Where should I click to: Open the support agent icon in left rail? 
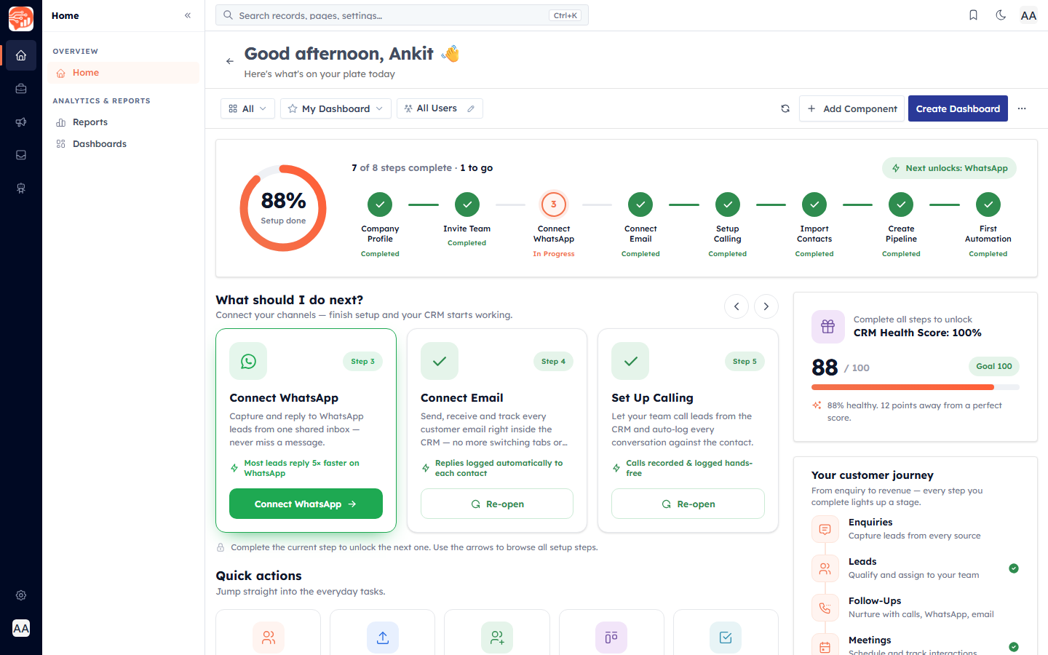pos(21,188)
